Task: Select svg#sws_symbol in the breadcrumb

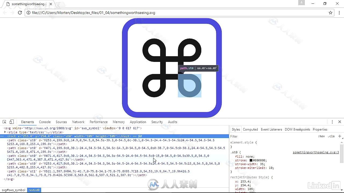Action: 13,190
